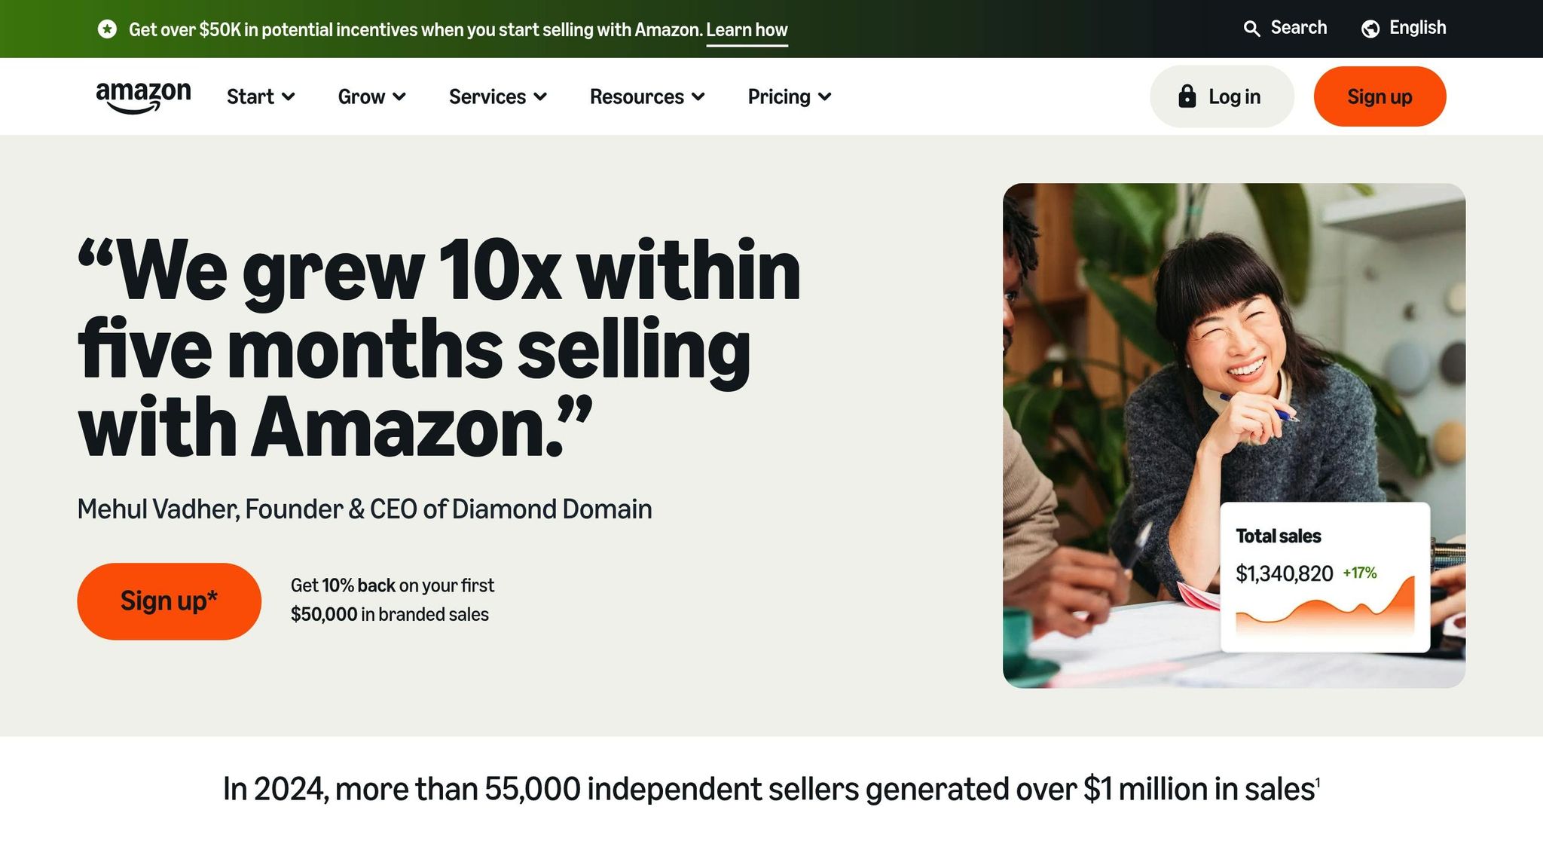Click the orange Sign up button in header
Image resolution: width=1543 pixels, height=868 pixels.
(x=1380, y=96)
